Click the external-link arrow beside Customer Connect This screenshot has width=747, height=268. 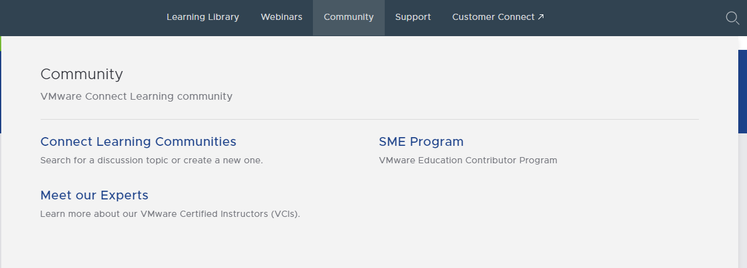(541, 17)
